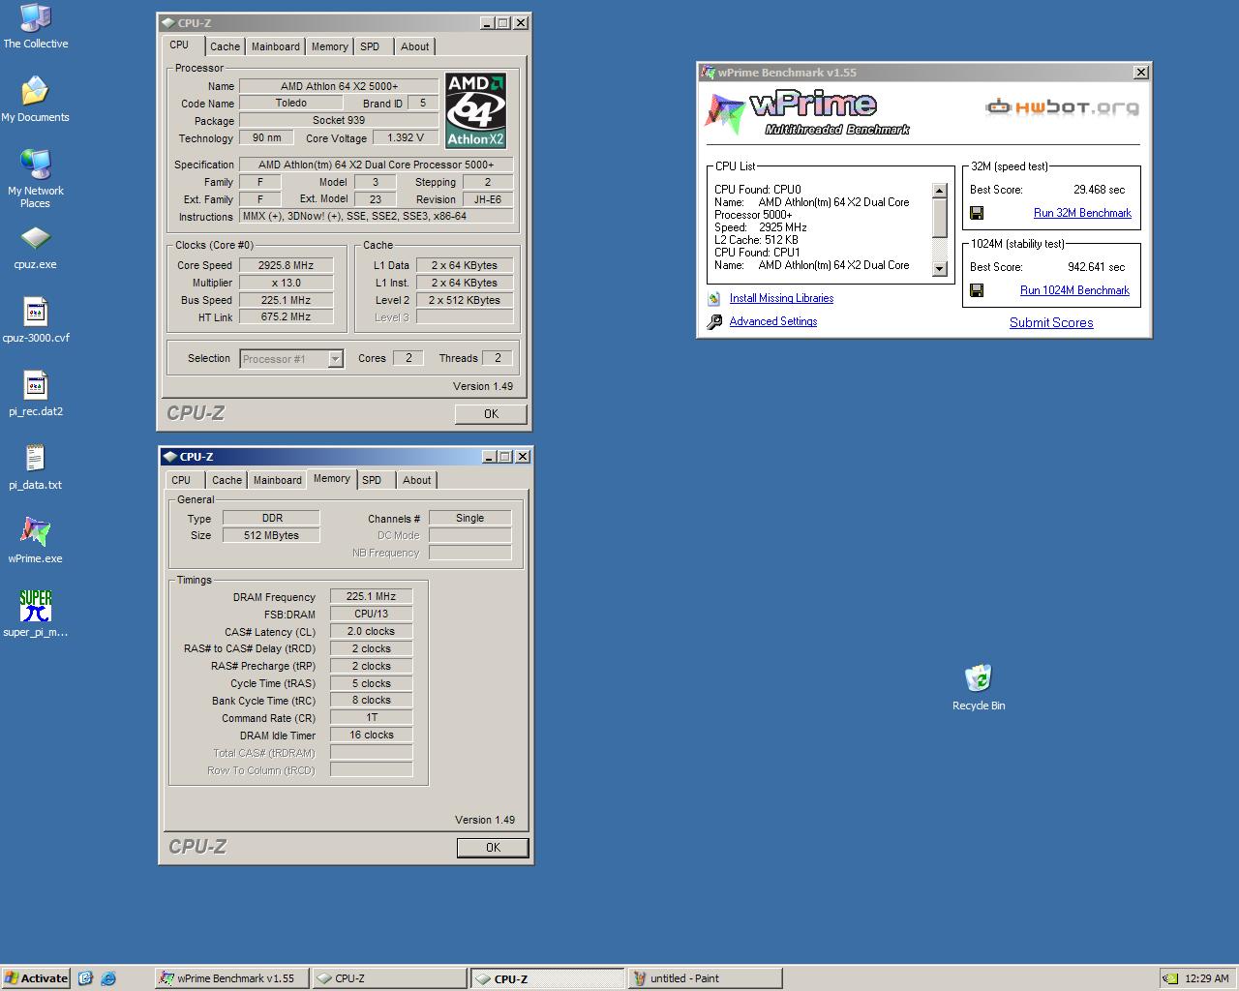Click OK in bottom CPU-Z window

point(493,848)
